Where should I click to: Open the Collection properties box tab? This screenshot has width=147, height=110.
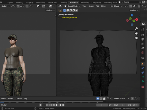click(x=143, y=58)
